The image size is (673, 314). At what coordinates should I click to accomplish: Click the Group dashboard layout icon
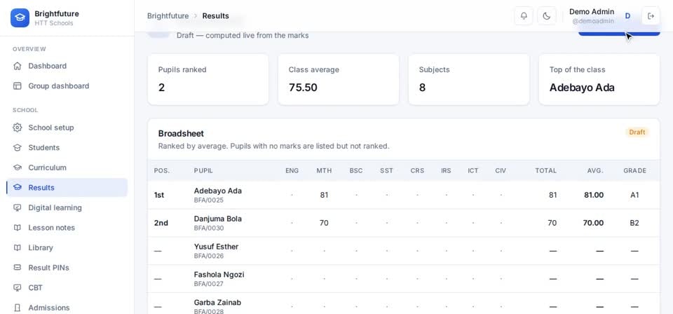tap(17, 86)
